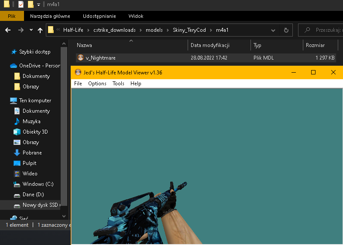The image size is (343, 245).
Task: Click the Explorer back arrow
Action: point(8,30)
